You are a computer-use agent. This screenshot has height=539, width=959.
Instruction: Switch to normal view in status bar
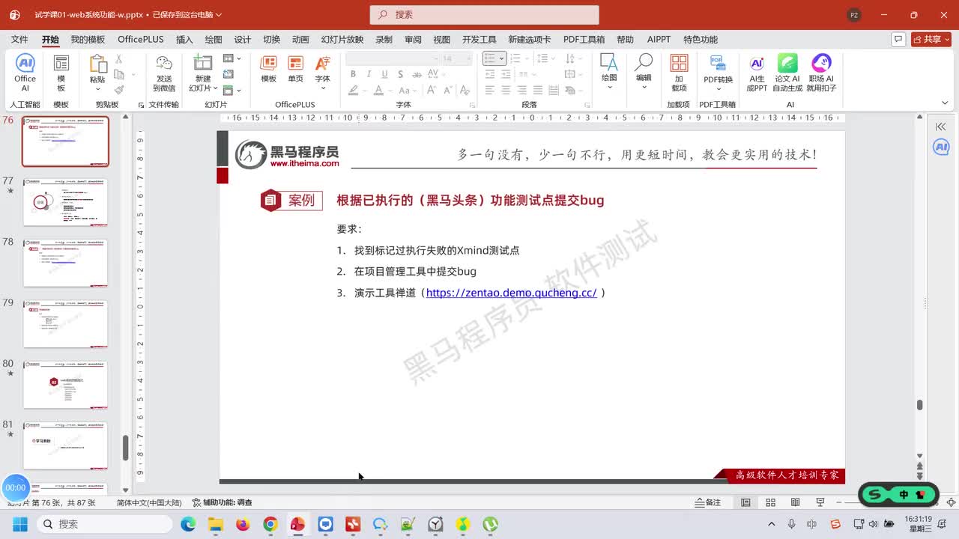745,502
